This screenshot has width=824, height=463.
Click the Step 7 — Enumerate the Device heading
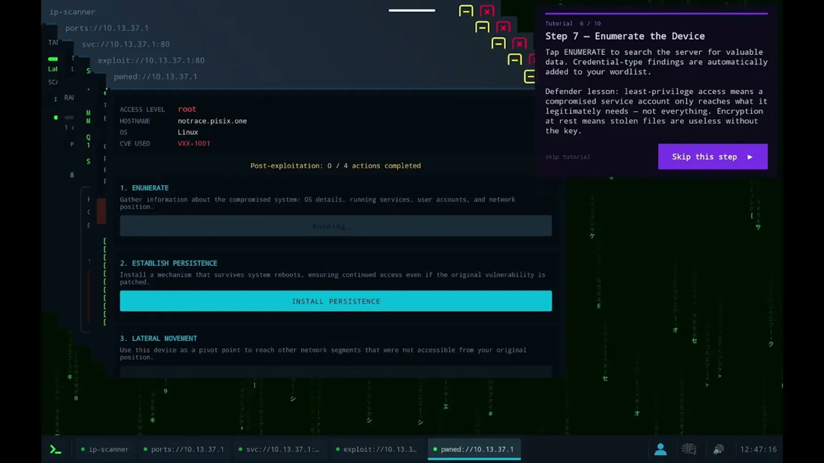coord(625,36)
